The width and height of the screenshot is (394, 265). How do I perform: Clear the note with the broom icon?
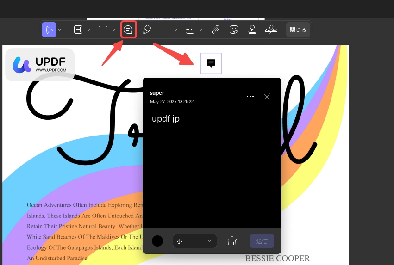click(232, 241)
